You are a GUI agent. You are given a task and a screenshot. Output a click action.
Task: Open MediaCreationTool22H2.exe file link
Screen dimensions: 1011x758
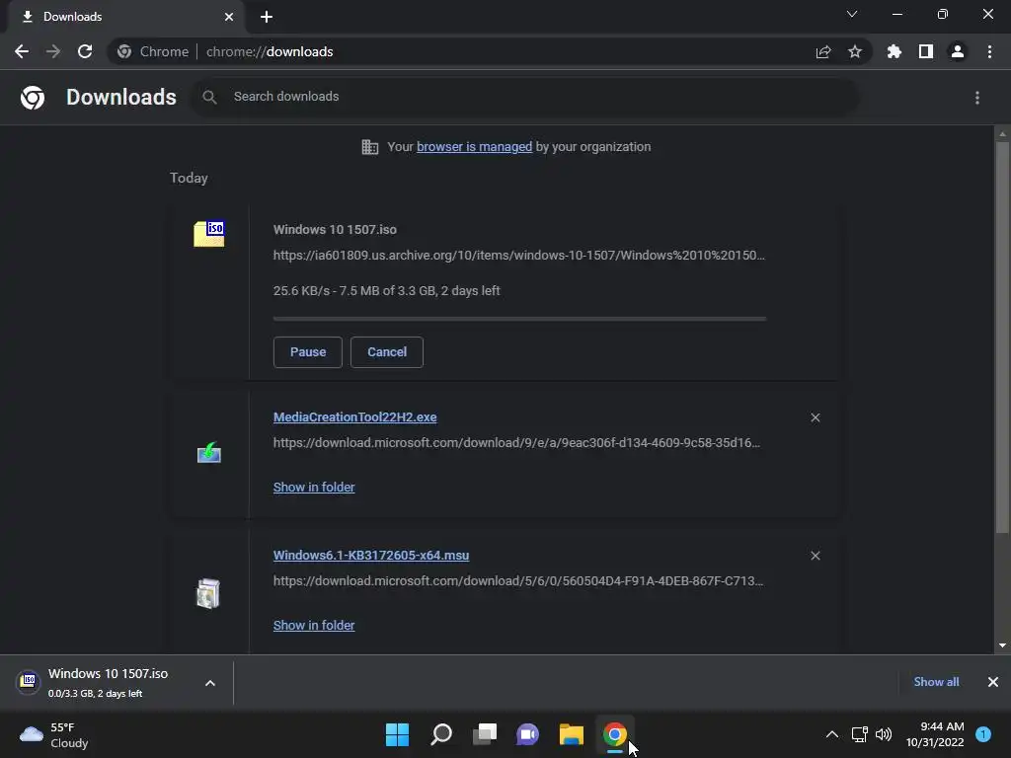[354, 417]
